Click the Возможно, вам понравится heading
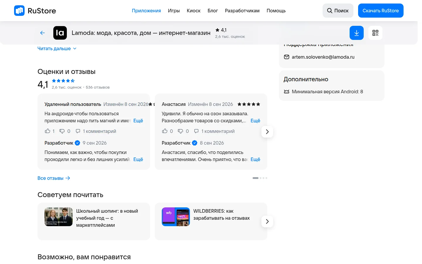Image resolution: width=422 pixels, height=264 pixels. pos(84,257)
